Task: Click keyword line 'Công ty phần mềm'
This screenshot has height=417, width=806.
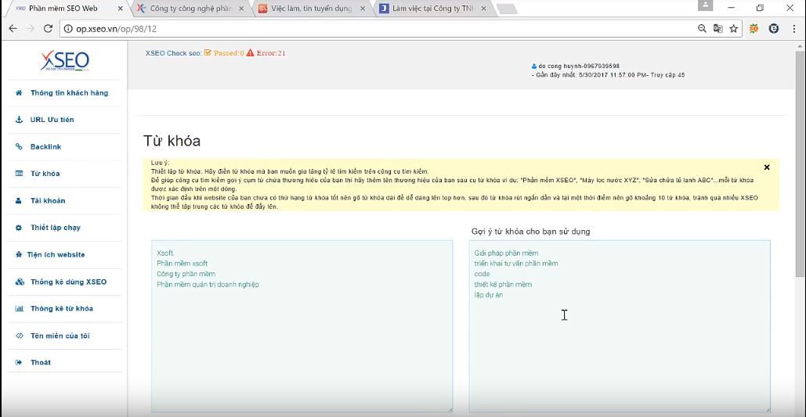Action: click(x=186, y=275)
